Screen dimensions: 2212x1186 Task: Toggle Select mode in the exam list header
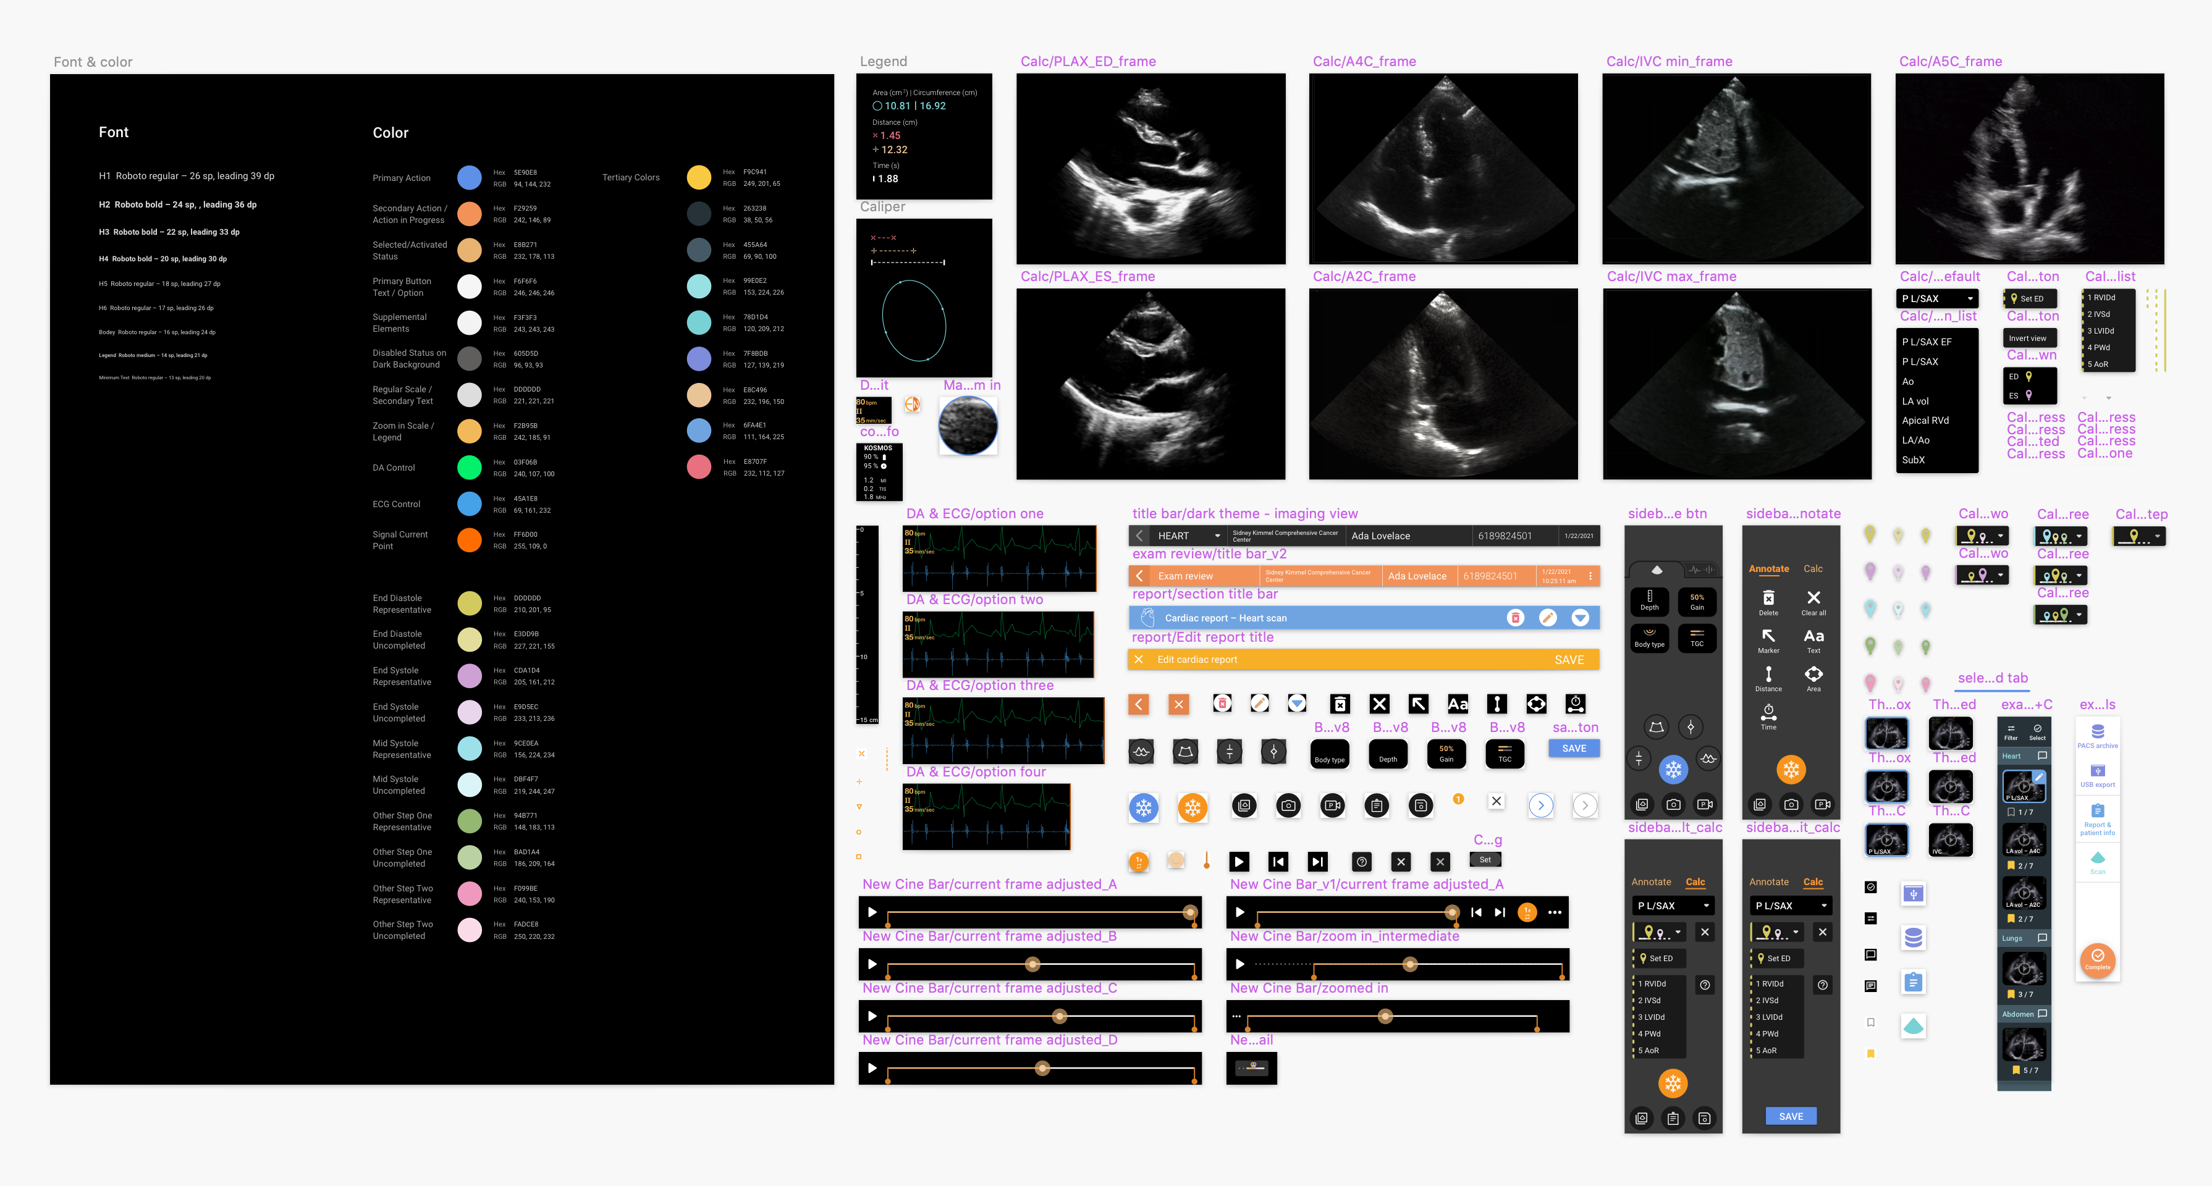[x=2037, y=731]
